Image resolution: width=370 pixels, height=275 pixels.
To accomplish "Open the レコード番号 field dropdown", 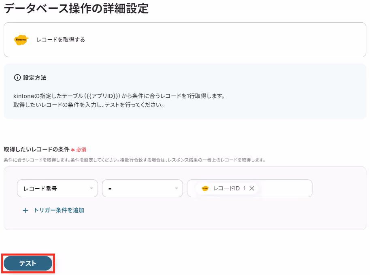I will [x=57, y=188].
